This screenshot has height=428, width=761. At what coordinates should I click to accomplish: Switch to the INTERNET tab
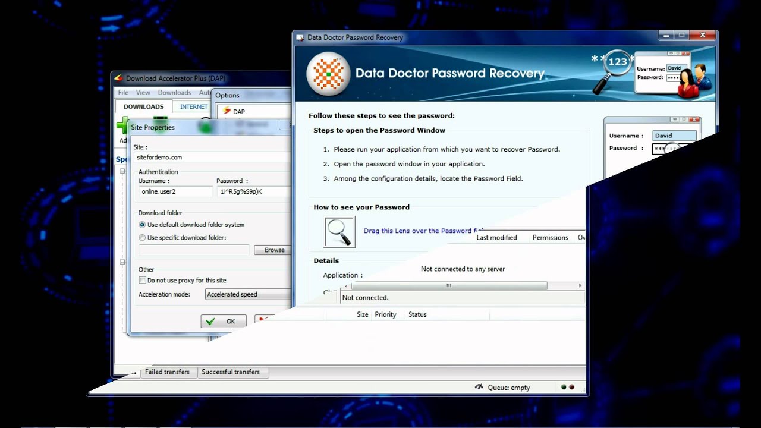pyautogui.click(x=194, y=107)
